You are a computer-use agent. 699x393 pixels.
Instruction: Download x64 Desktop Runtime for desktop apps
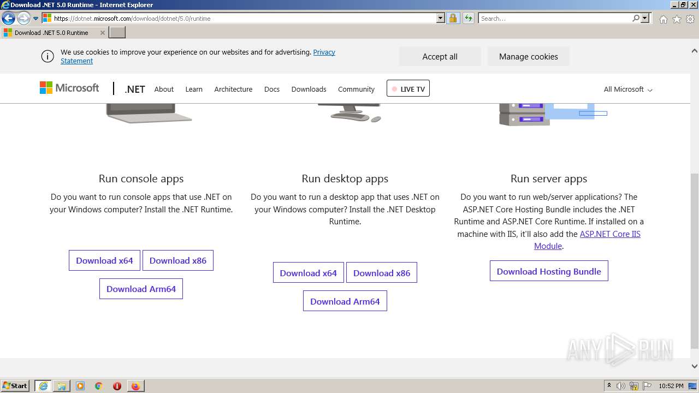pyautogui.click(x=309, y=273)
